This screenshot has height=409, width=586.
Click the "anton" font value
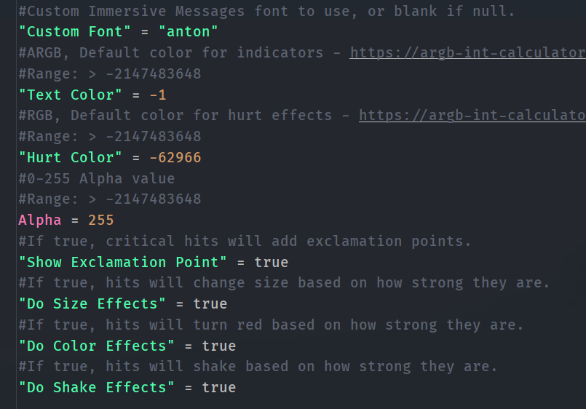point(189,31)
